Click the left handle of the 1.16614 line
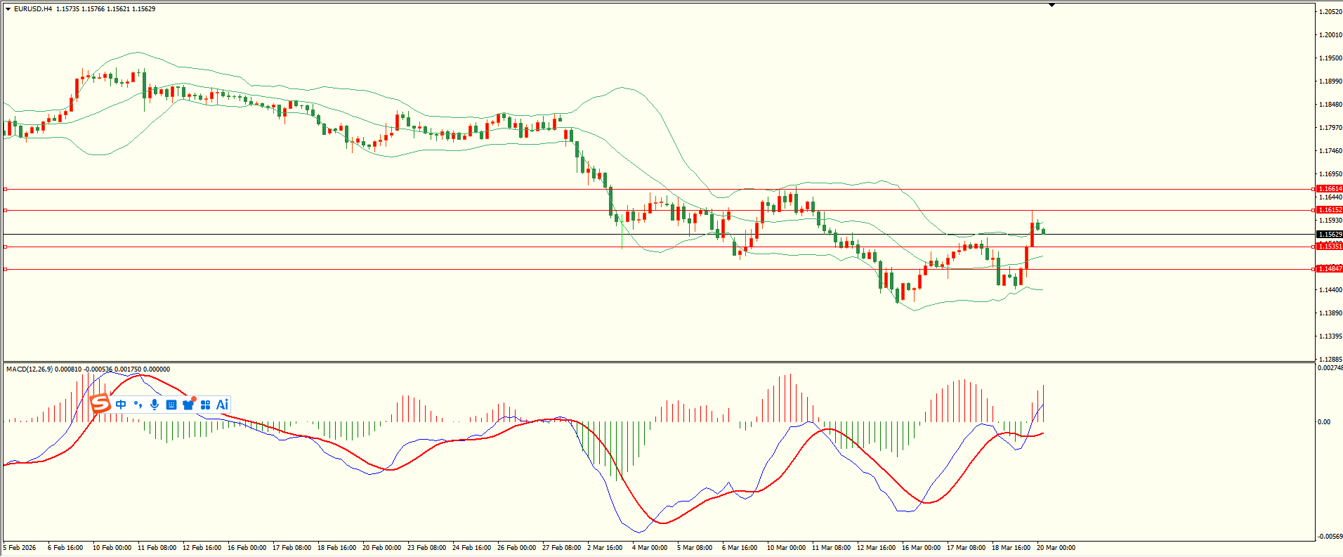Screen dimensions: 1343x557 [x=6, y=189]
